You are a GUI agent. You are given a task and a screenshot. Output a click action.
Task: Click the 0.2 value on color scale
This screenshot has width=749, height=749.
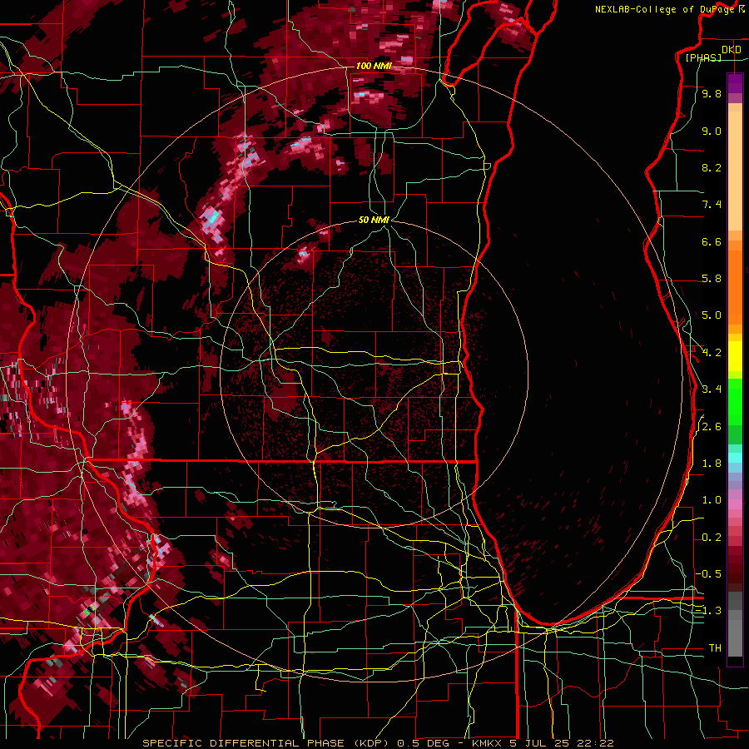click(712, 538)
